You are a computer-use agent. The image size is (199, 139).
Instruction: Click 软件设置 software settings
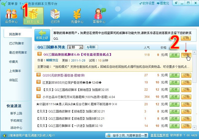[147, 3]
